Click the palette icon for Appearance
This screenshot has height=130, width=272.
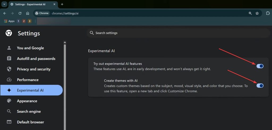click(9, 101)
